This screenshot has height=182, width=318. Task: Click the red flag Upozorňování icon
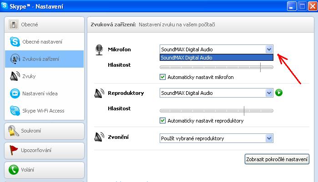tap(13, 150)
